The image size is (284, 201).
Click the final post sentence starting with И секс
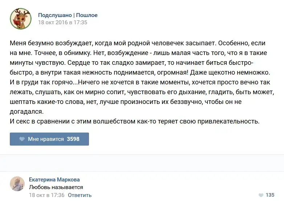(x=134, y=121)
